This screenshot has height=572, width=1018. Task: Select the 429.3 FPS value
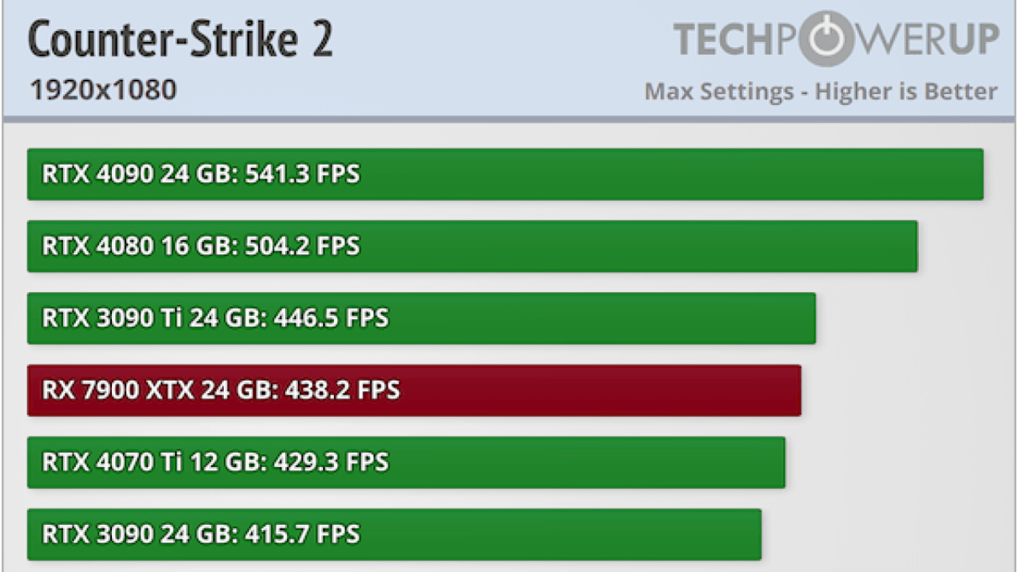click(x=331, y=462)
